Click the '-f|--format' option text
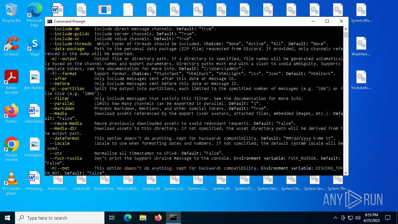The image size is (398, 224). tap(63, 74)
